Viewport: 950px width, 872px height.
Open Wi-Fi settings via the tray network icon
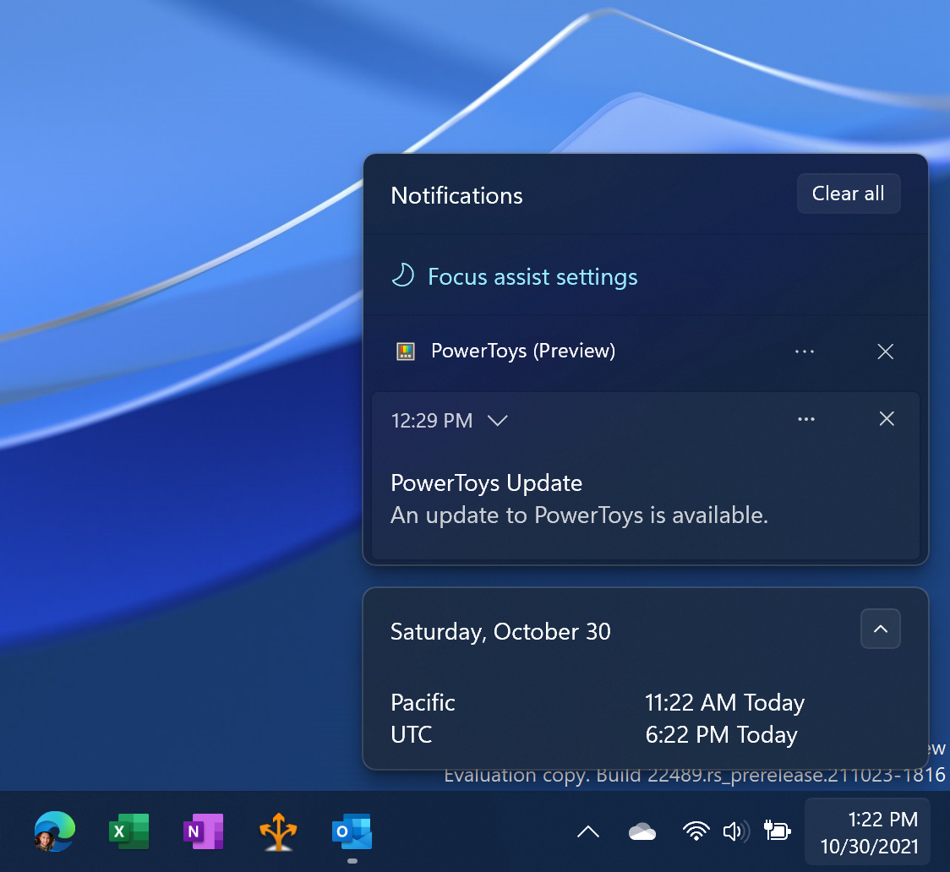(x=696, y=831)
